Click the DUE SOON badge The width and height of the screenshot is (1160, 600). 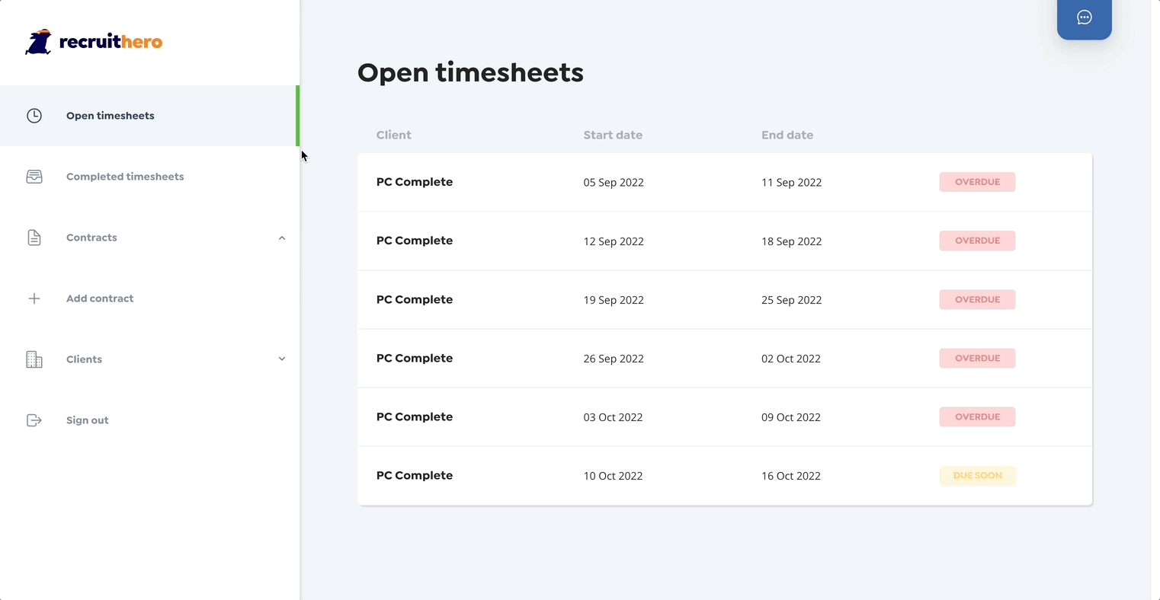click(x=977, y=475)
